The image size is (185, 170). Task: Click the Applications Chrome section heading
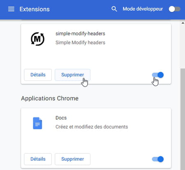click(x=50, y=99)
